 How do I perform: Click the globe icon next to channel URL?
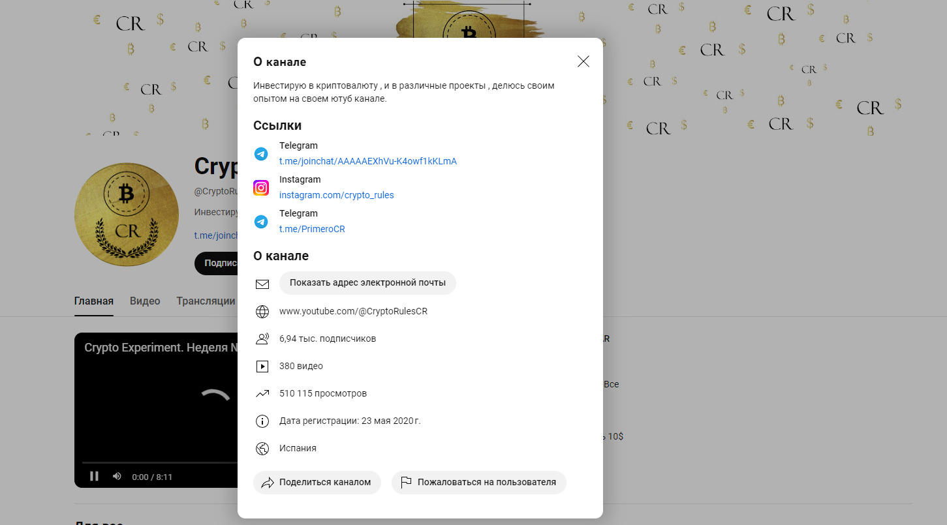[x=262, y=312]
